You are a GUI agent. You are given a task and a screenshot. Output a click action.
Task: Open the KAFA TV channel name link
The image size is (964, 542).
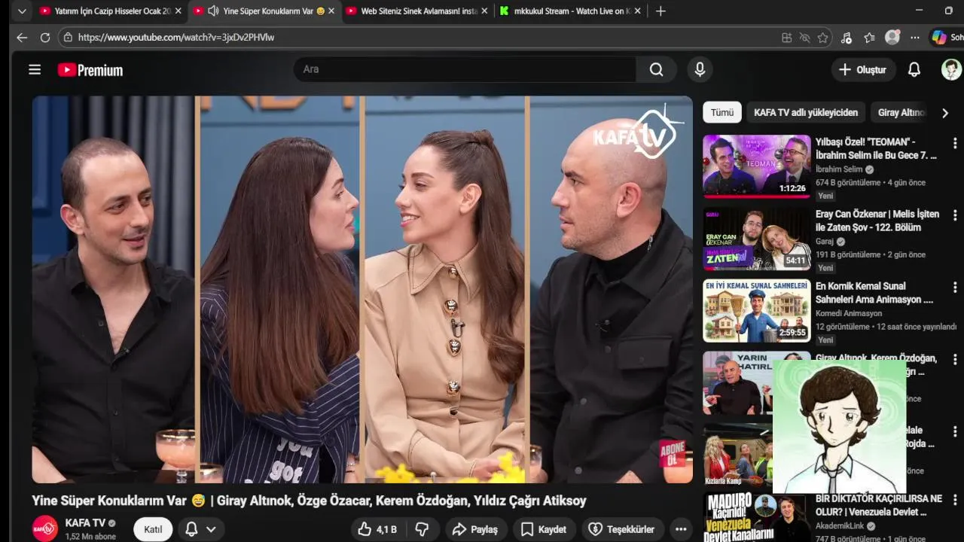85,523
